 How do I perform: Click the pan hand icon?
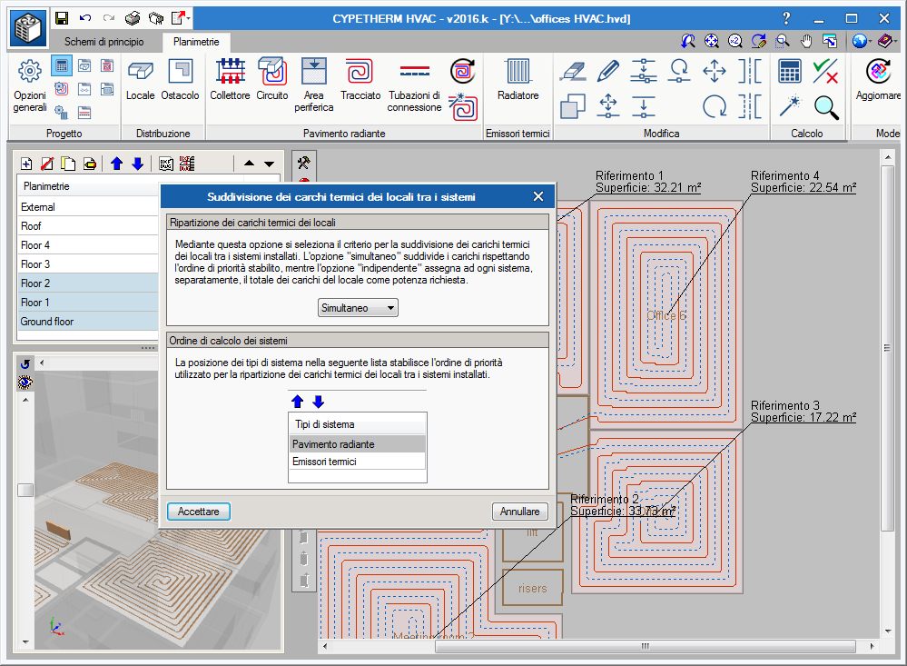point(806,41)
